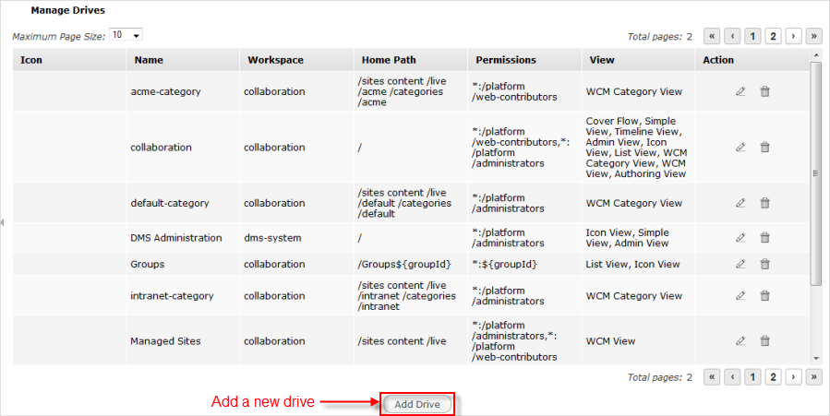Go to first page using top pager
This screenshot has height=416, width=830.
[712, 37]
